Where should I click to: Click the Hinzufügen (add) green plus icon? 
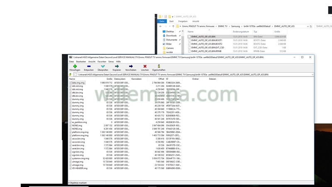(x=75, y=66)
